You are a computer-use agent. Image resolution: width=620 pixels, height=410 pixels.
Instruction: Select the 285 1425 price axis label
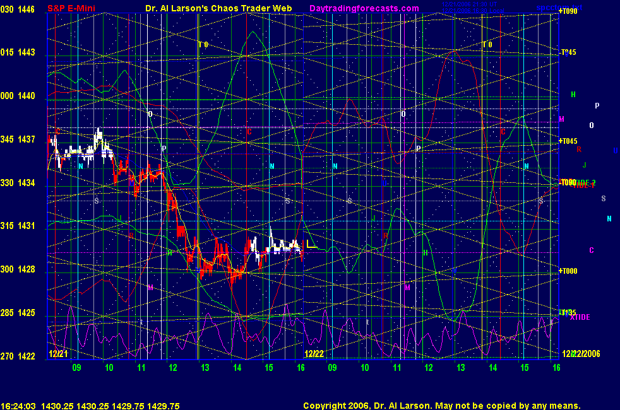(x=18, y=312)
